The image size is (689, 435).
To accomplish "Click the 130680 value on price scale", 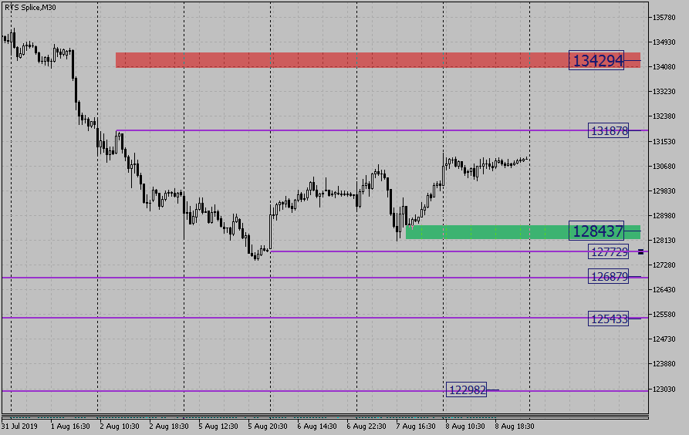I will point(664,166).
